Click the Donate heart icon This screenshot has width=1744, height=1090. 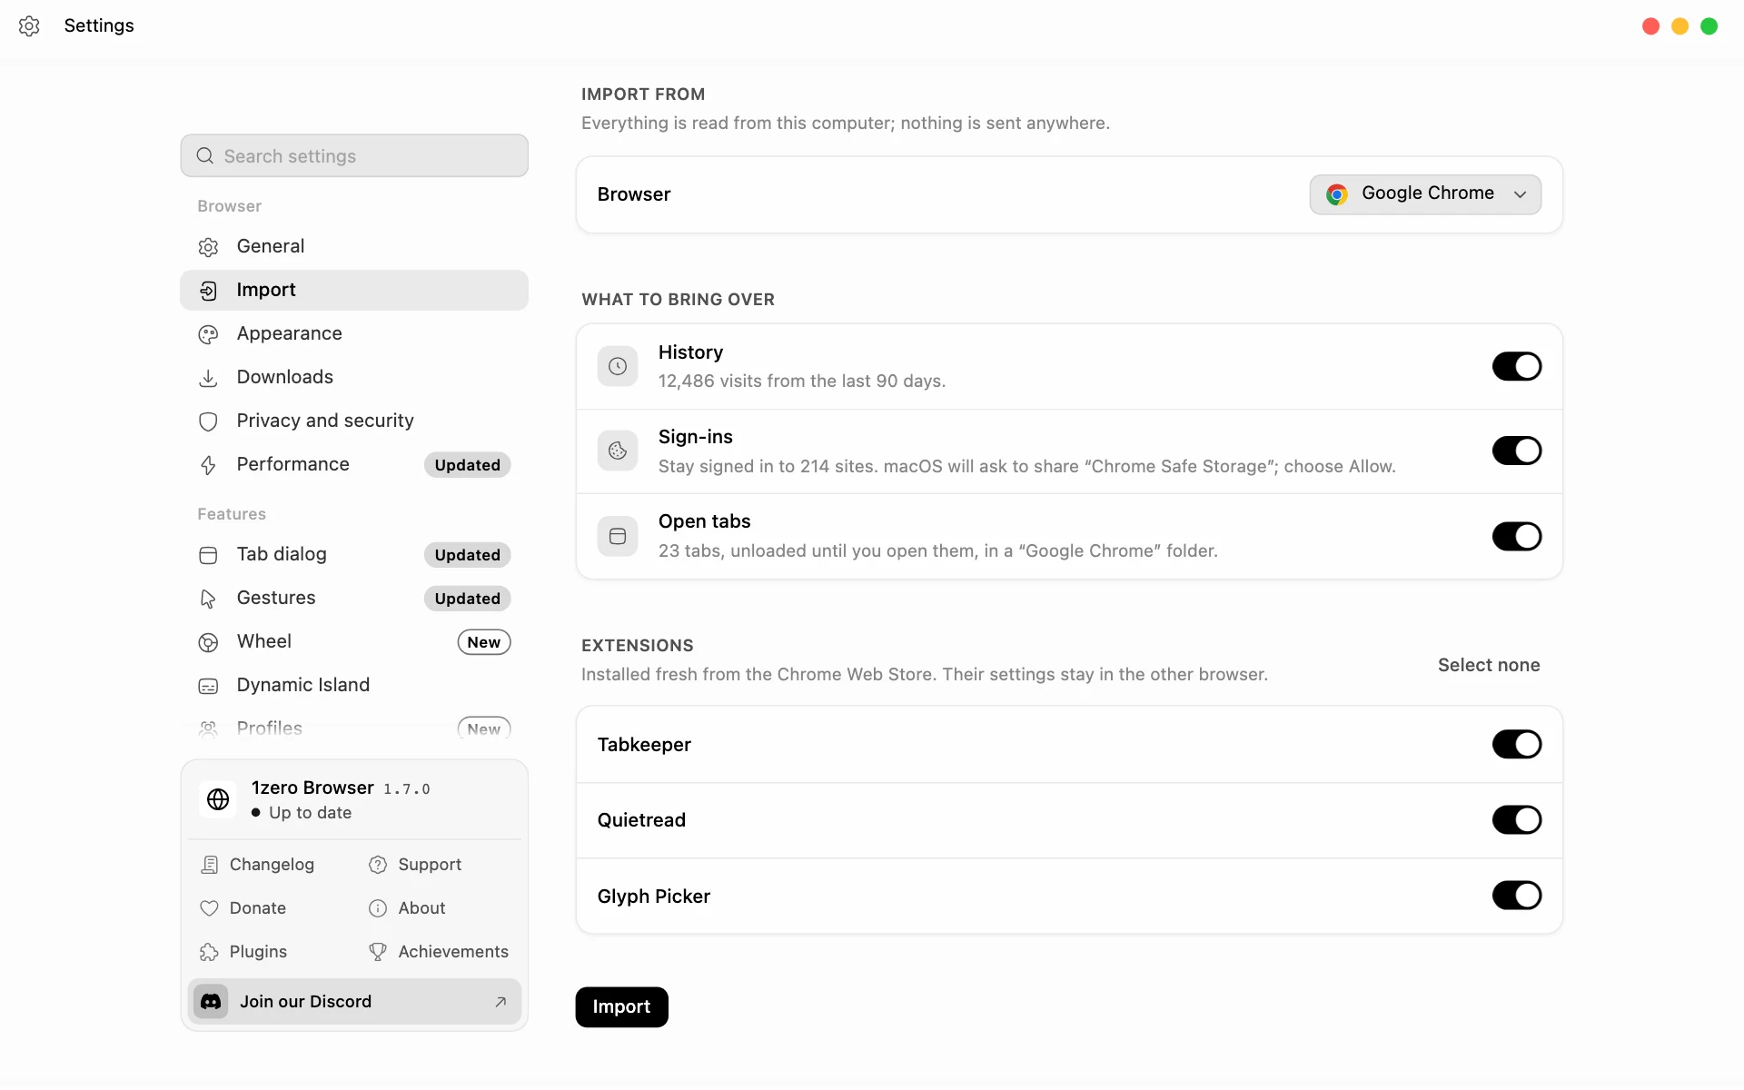pos(209,908)
